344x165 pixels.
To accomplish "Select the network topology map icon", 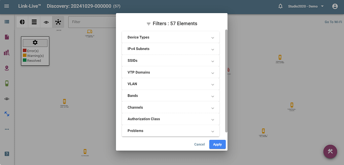I will tap(58, 22).
